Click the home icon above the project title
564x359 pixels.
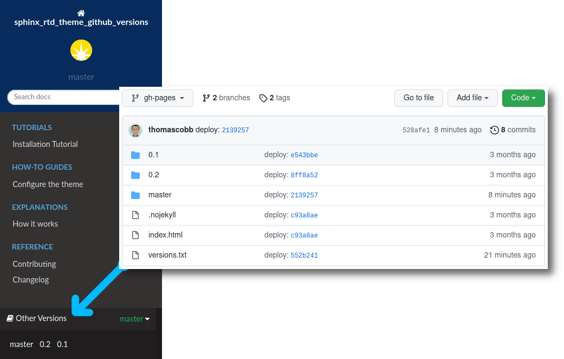click(x=81, y=12)
